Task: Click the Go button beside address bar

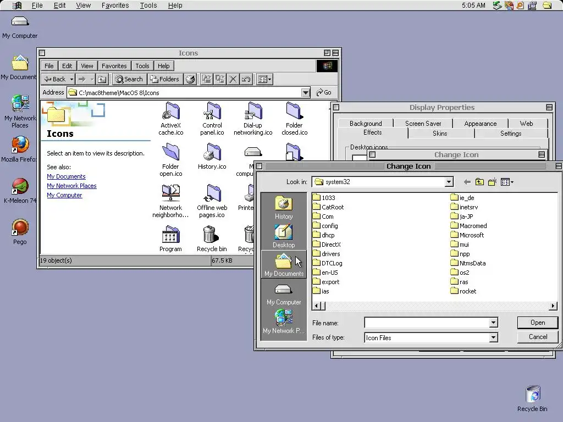Action: click(324, 92)
